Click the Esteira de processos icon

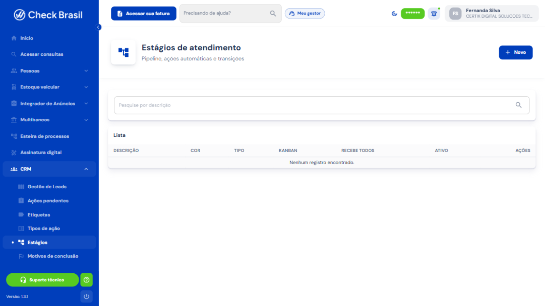click(x=14, y=136)
